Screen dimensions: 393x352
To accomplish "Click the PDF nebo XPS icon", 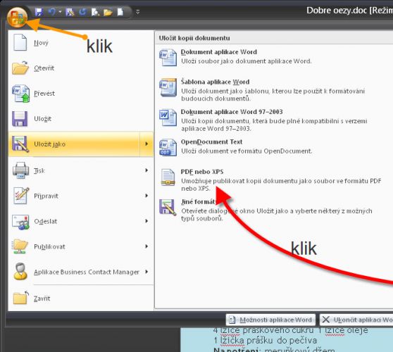I will pos(168,177).
